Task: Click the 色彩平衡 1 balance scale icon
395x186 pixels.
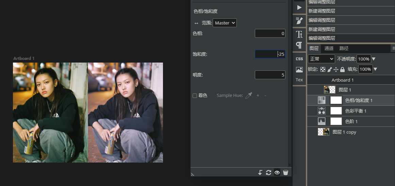Action: (322, 111)
